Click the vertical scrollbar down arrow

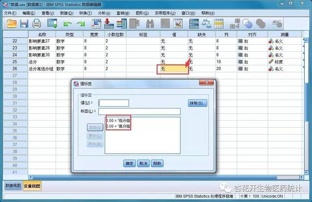tap(307, 173)
